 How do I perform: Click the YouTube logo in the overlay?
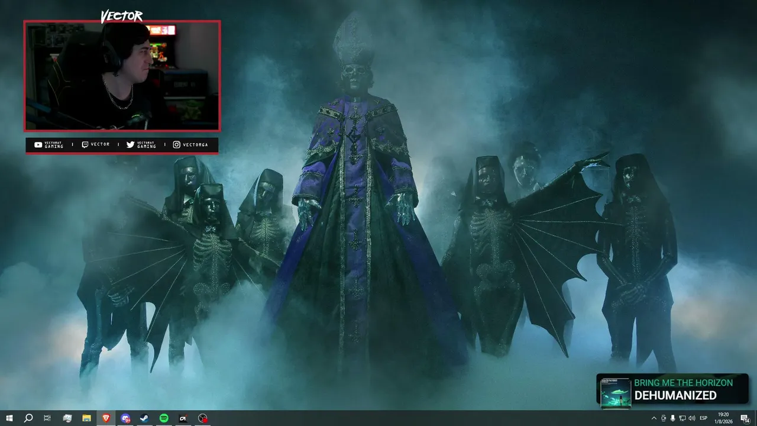(38, 145)
